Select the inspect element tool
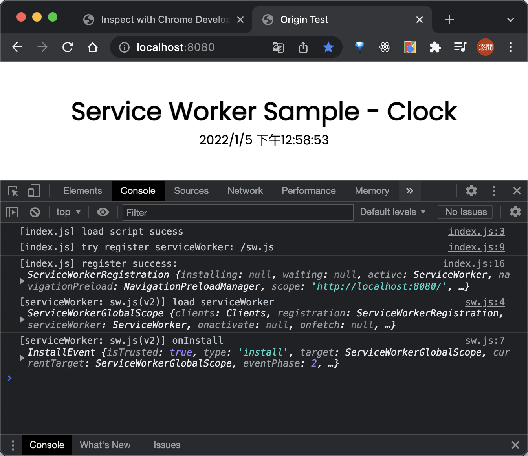 13,191
